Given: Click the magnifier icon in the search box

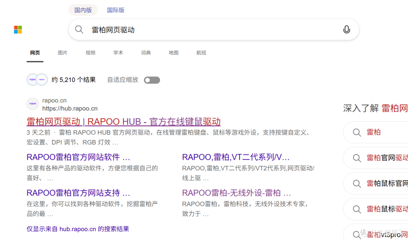Looking at the screenshot, I should click(x=79, y=29).
